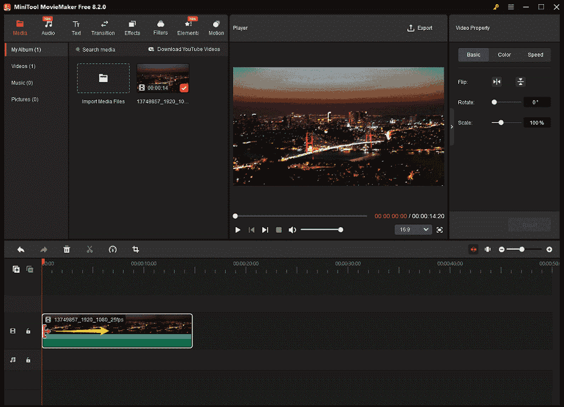Switch to Color property tab
564x407 pixels.
[x=505, y=55]
